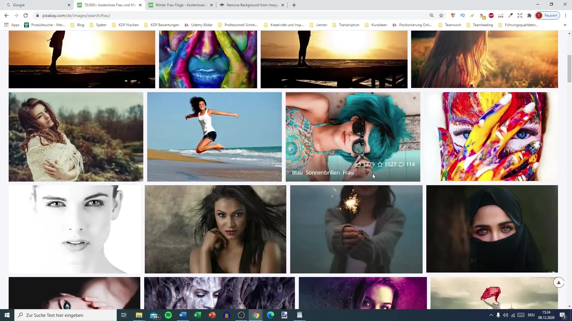Viewport: 572px width, 321px height.
Task: Open the IQ browser extension
Action: coord(462,15)
